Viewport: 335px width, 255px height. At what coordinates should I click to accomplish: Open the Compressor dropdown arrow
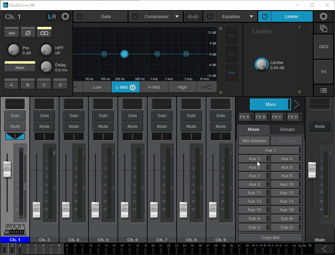coord(177,17)
